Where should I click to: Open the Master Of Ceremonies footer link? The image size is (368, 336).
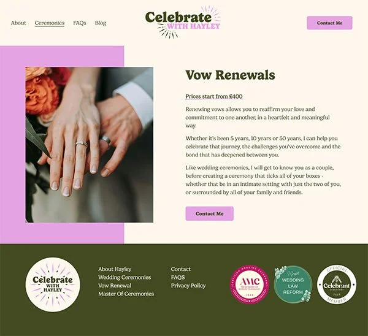coord(126,294)
